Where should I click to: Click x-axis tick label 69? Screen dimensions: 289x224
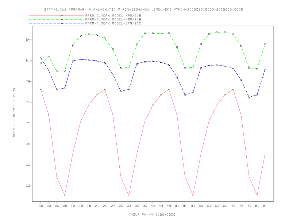pos(225,206)
